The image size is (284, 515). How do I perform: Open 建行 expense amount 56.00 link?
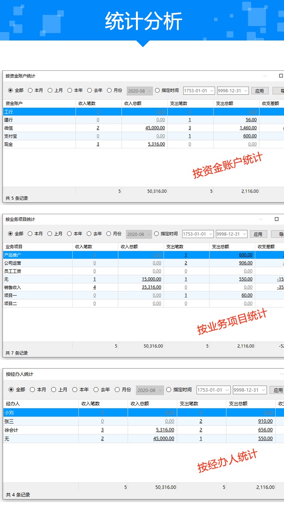pos(251,120)
